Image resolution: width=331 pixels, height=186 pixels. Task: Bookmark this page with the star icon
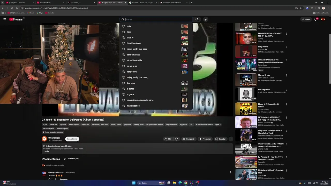coord(301,8)
